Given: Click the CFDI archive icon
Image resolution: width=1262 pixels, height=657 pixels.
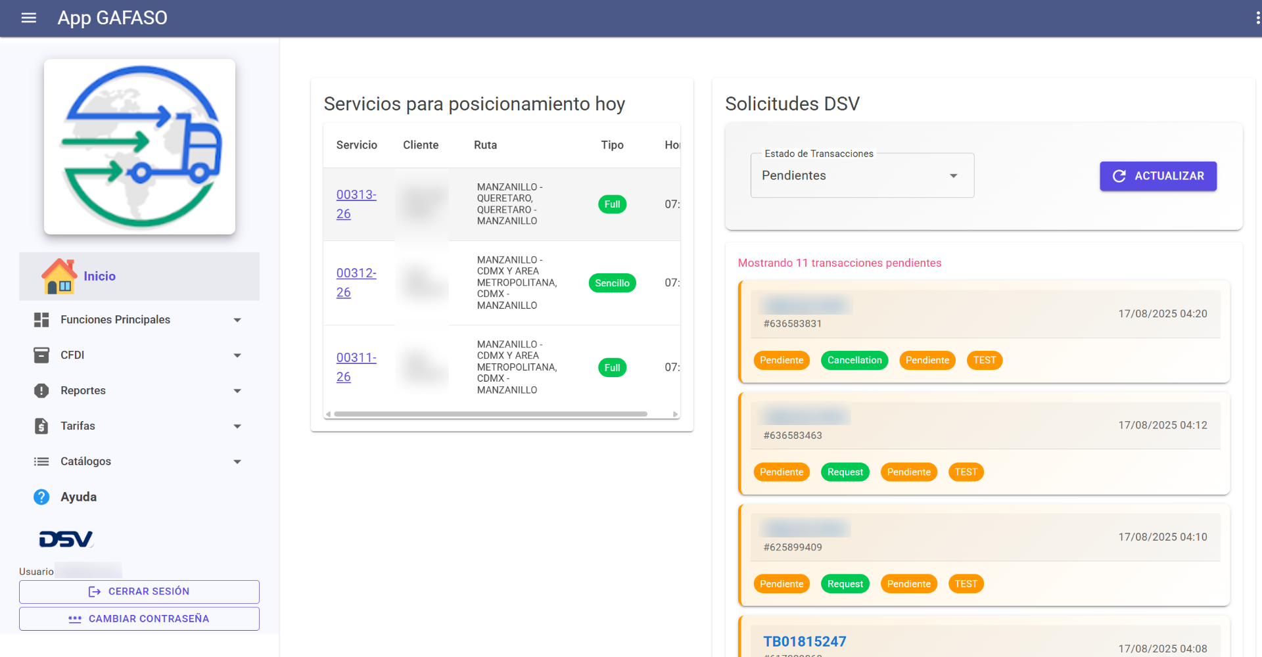Looking at the screenshot, I should coord(41,355).
